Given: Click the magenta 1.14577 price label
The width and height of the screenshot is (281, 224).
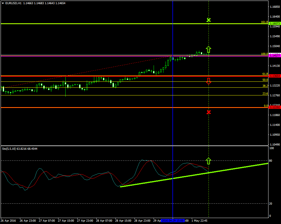Looking at the screenshot, I should pyautogui.click(x=274, y=55).
